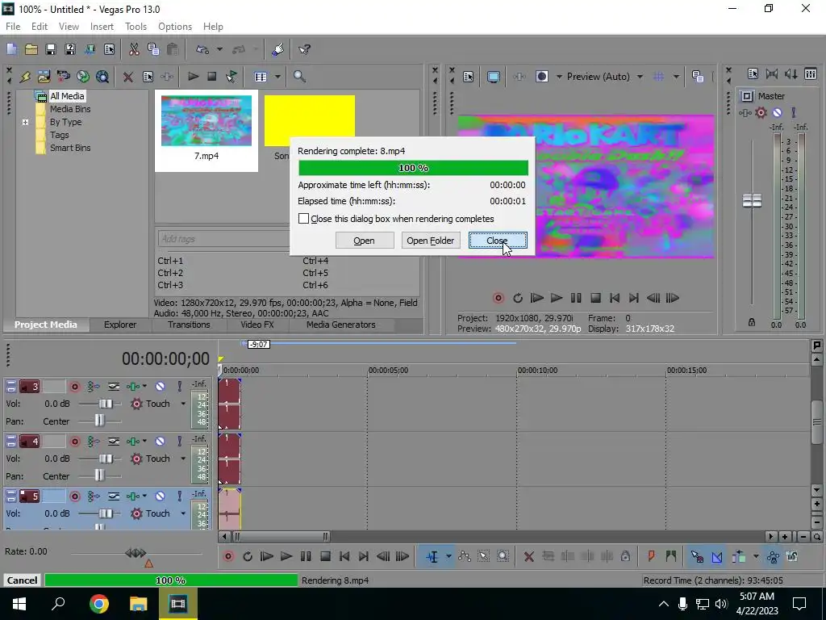Expand the By Type media tree node
The image size is (826, 620).
25,123
